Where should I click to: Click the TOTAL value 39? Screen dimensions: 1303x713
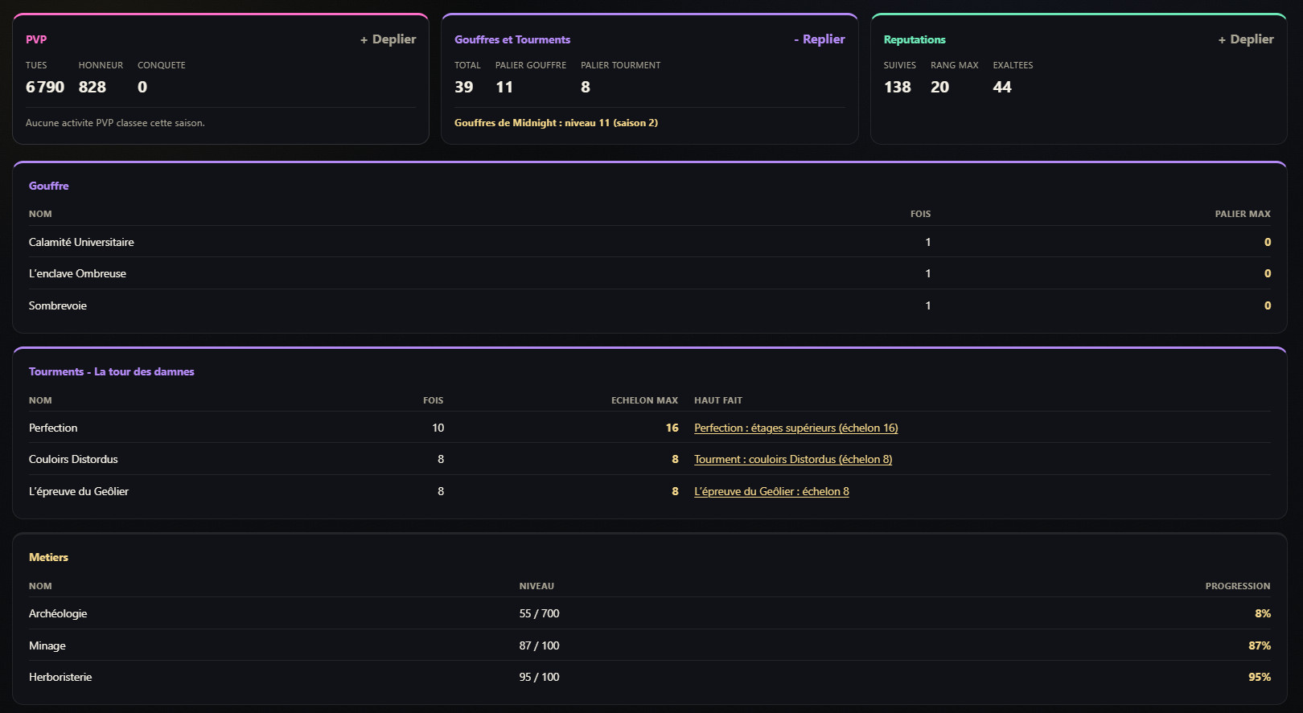click(464, 87)
